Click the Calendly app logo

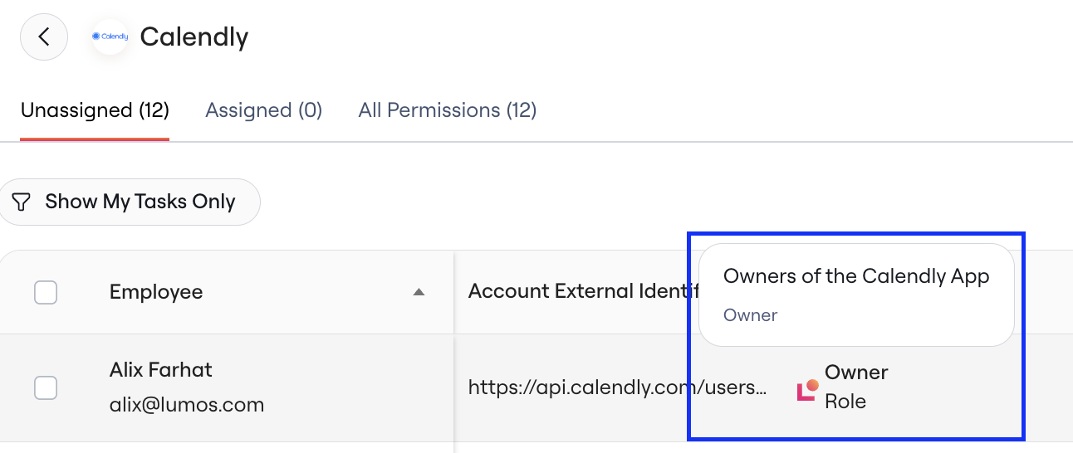click(110, 37)
